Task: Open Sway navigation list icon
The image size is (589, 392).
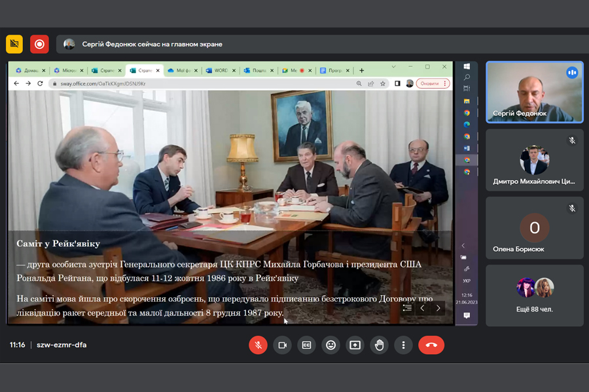Action: coord(407,308)
